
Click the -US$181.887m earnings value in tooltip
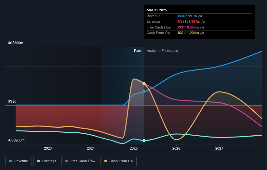click(x=188, y=21)
